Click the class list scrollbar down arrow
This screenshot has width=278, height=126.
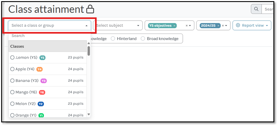tap(89, 114)
